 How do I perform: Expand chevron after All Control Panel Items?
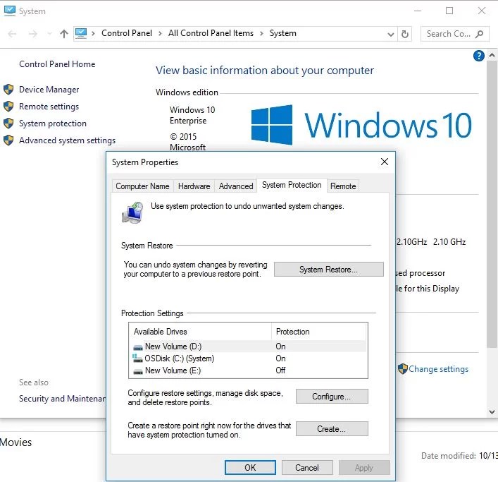click(261, 33)
